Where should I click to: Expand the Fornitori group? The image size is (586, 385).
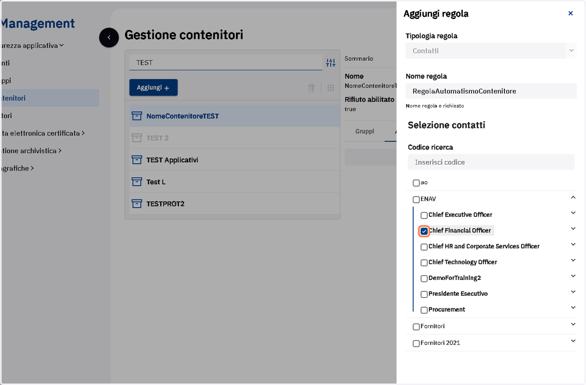tap(573, 324)
